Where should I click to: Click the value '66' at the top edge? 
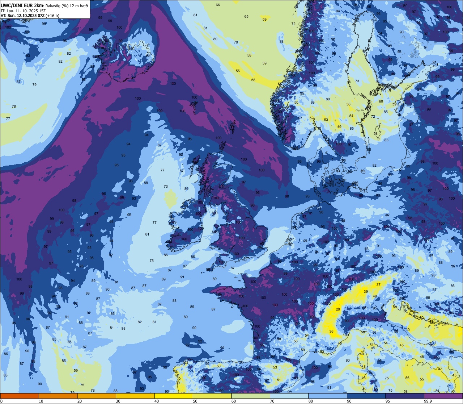(x=218, y=5)
